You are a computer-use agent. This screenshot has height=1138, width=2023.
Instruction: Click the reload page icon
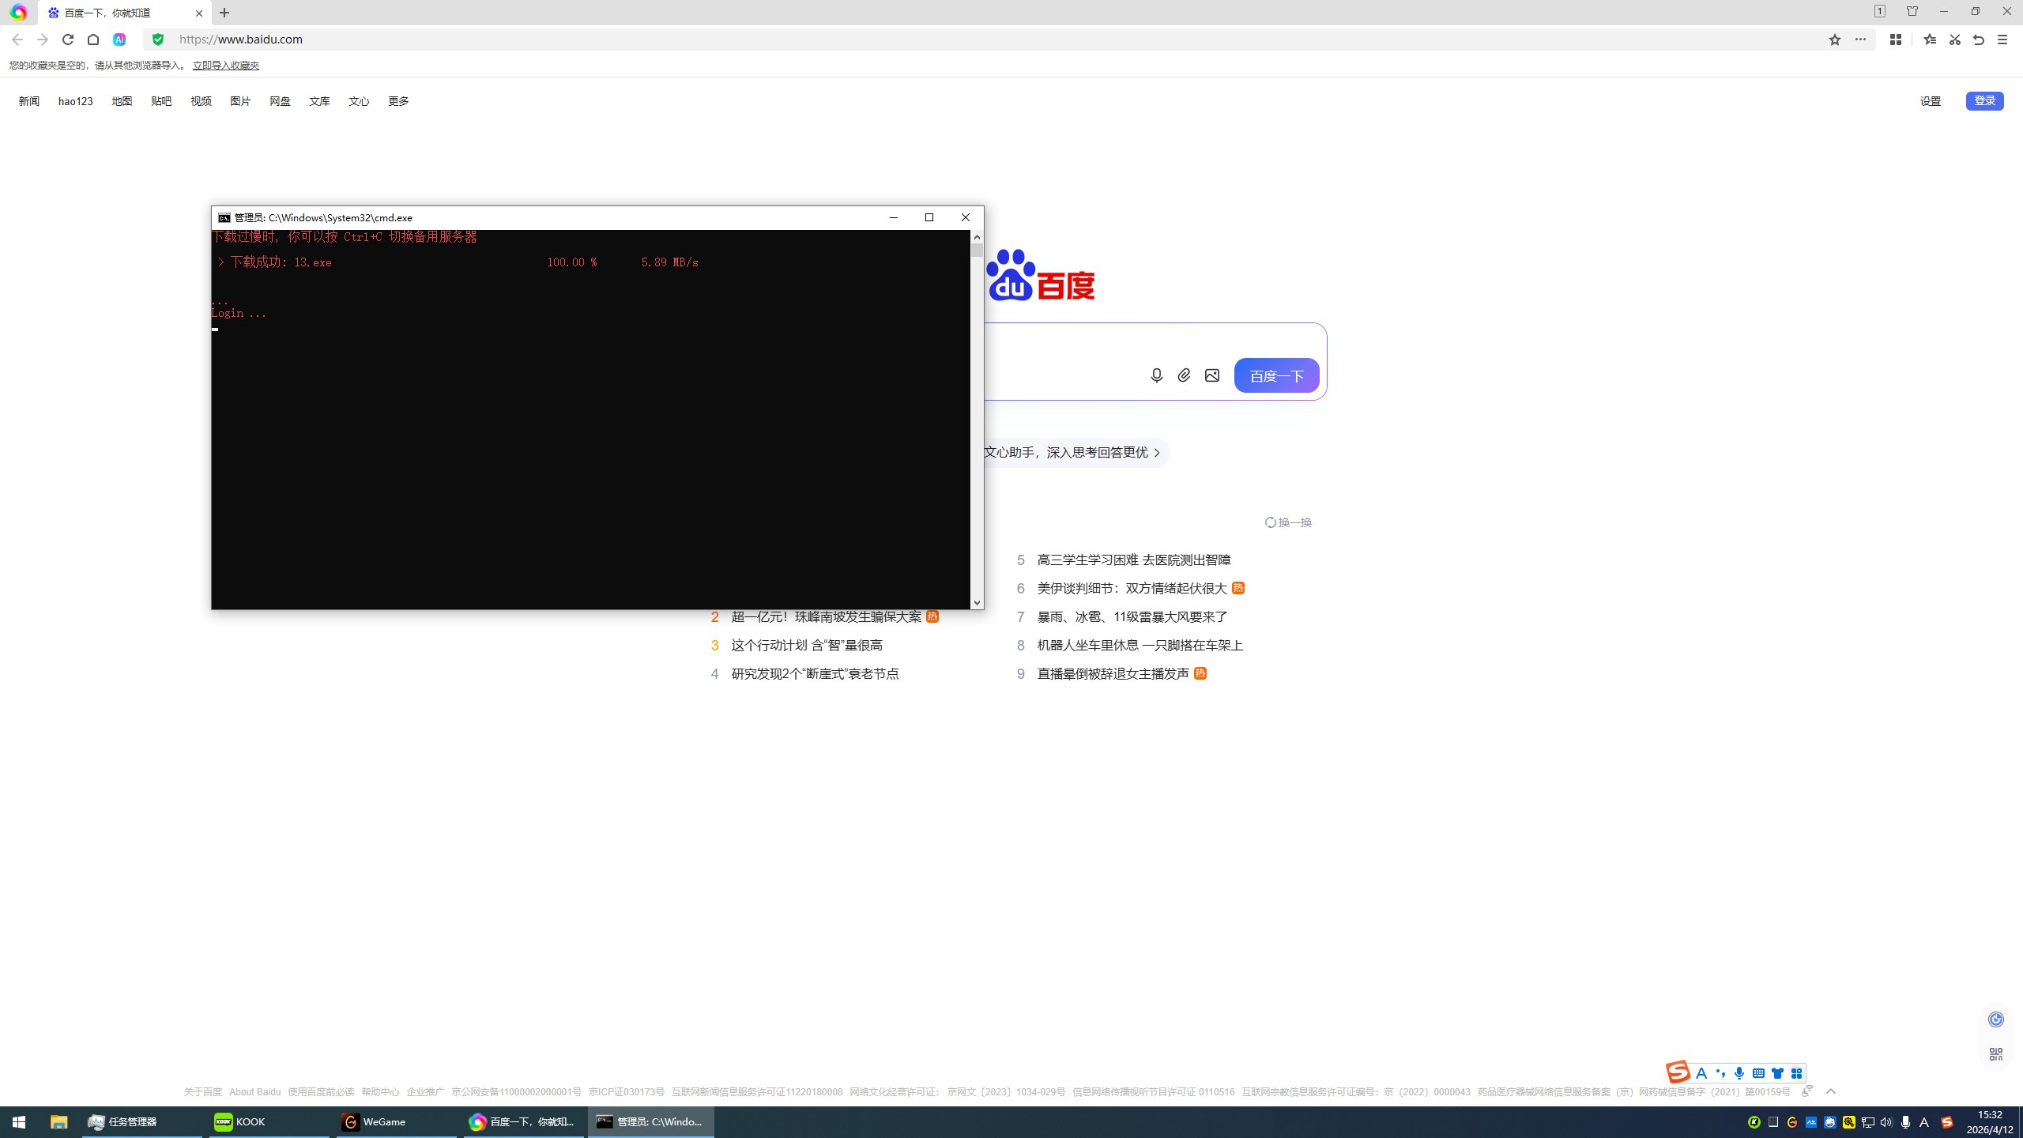click(68, 40)
